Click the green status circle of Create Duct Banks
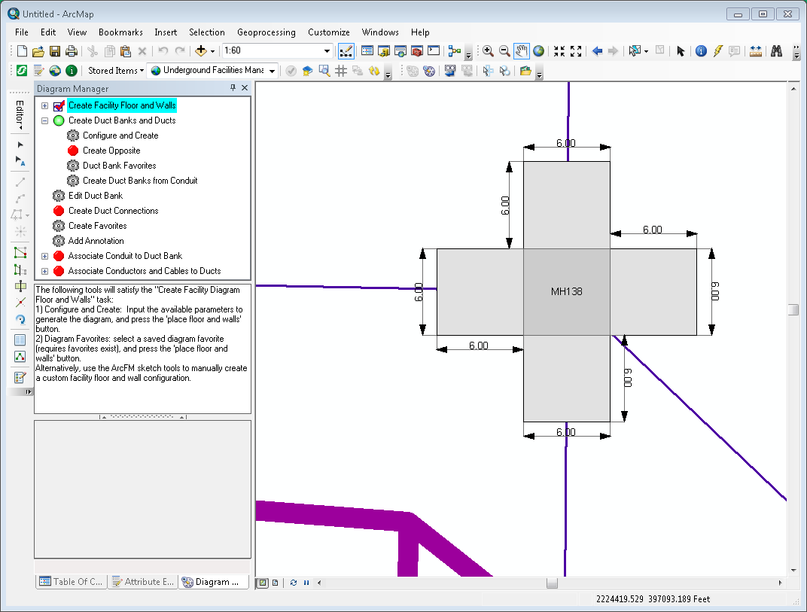 [x=59, y=120]
